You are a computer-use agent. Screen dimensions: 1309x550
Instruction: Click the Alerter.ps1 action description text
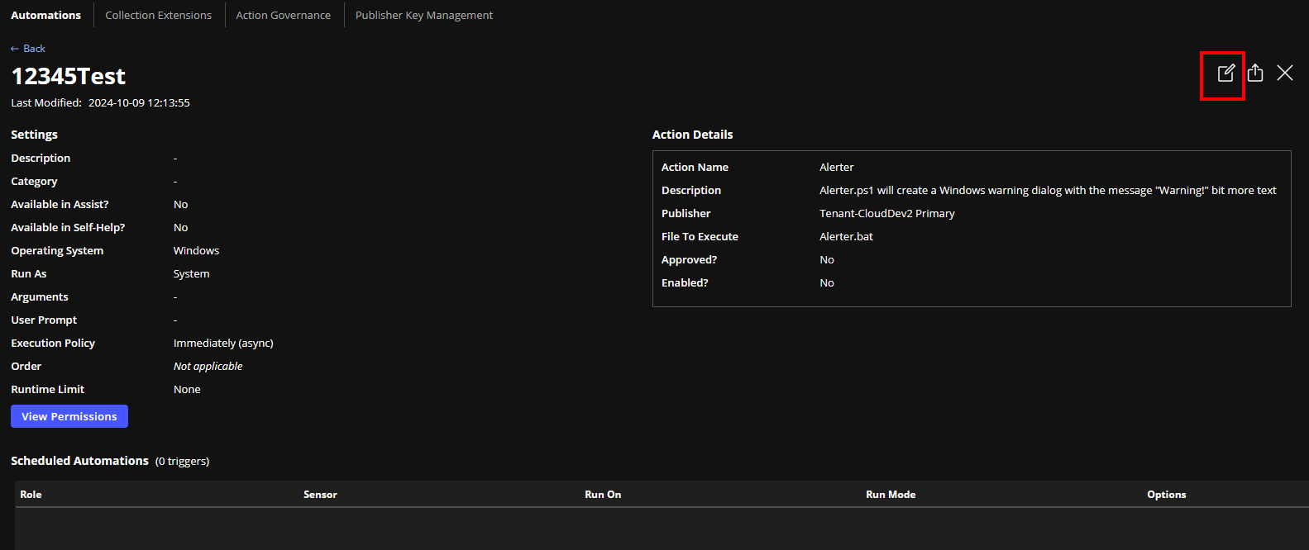(x=1047, y=190)
